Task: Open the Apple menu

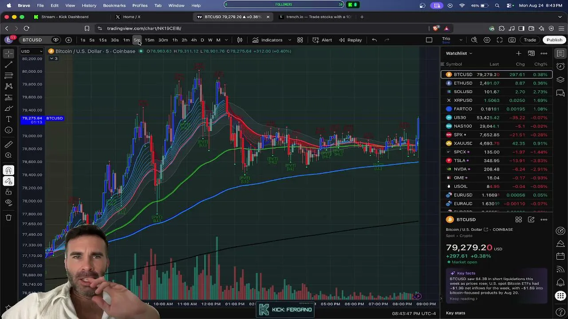Action: (x=8, y=5)
